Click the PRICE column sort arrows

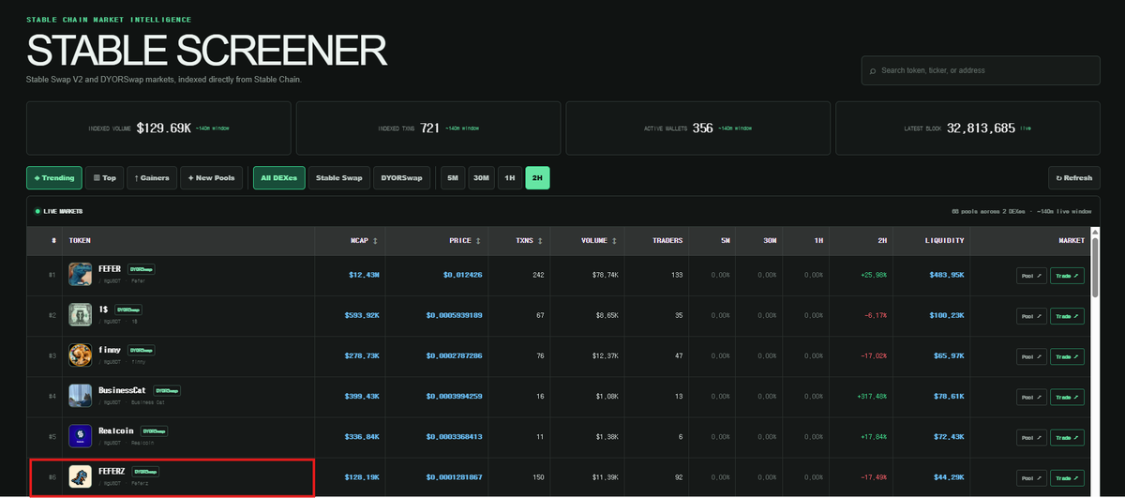pos(479,241)
